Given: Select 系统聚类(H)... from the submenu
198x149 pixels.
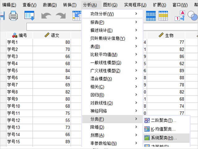Looking at the screenshot, I should [x=164, y=138].
